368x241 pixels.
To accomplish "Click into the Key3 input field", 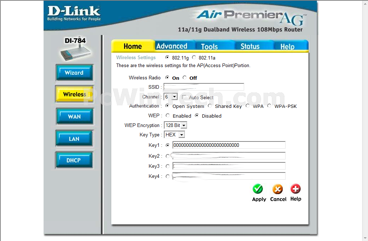I will pyautogui.click(x=229, y=166).
